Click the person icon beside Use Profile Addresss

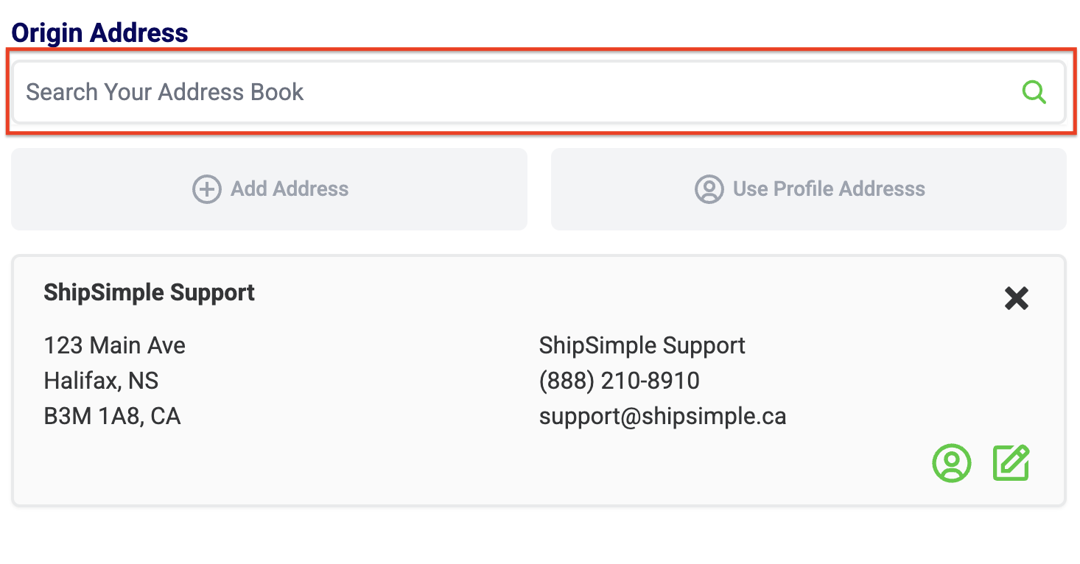709,189
